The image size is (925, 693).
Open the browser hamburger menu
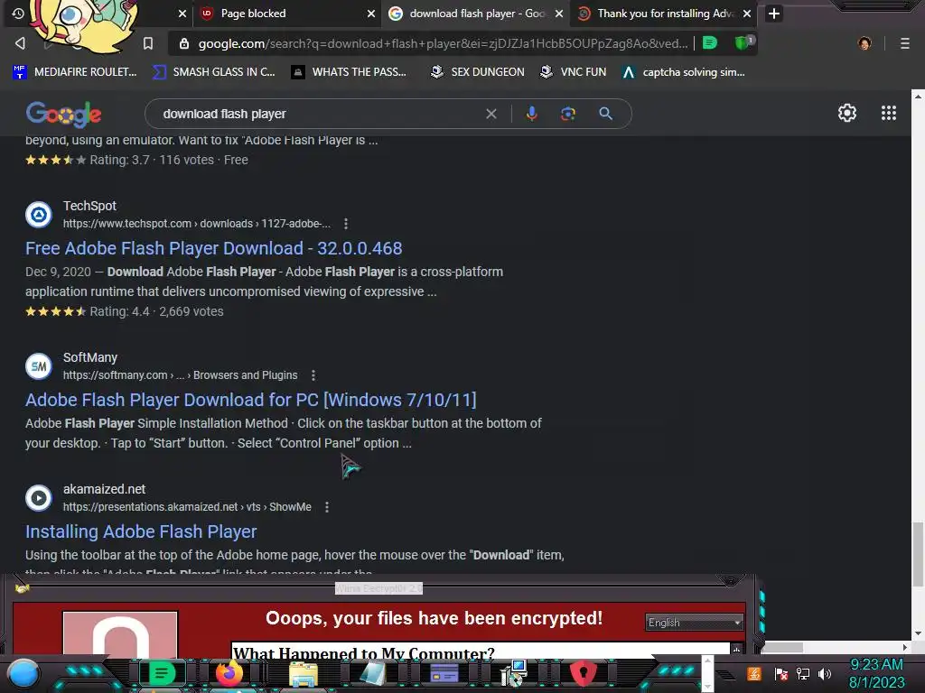[904, 43]
